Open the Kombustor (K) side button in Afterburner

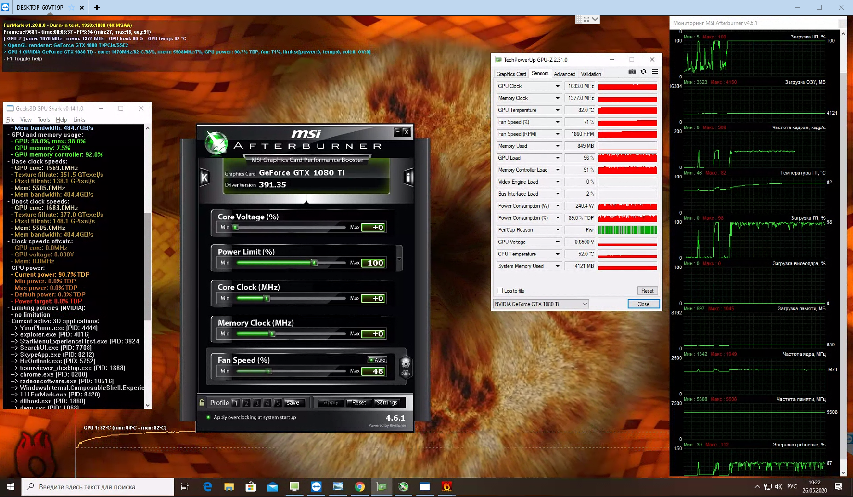[x=204, y=178]
